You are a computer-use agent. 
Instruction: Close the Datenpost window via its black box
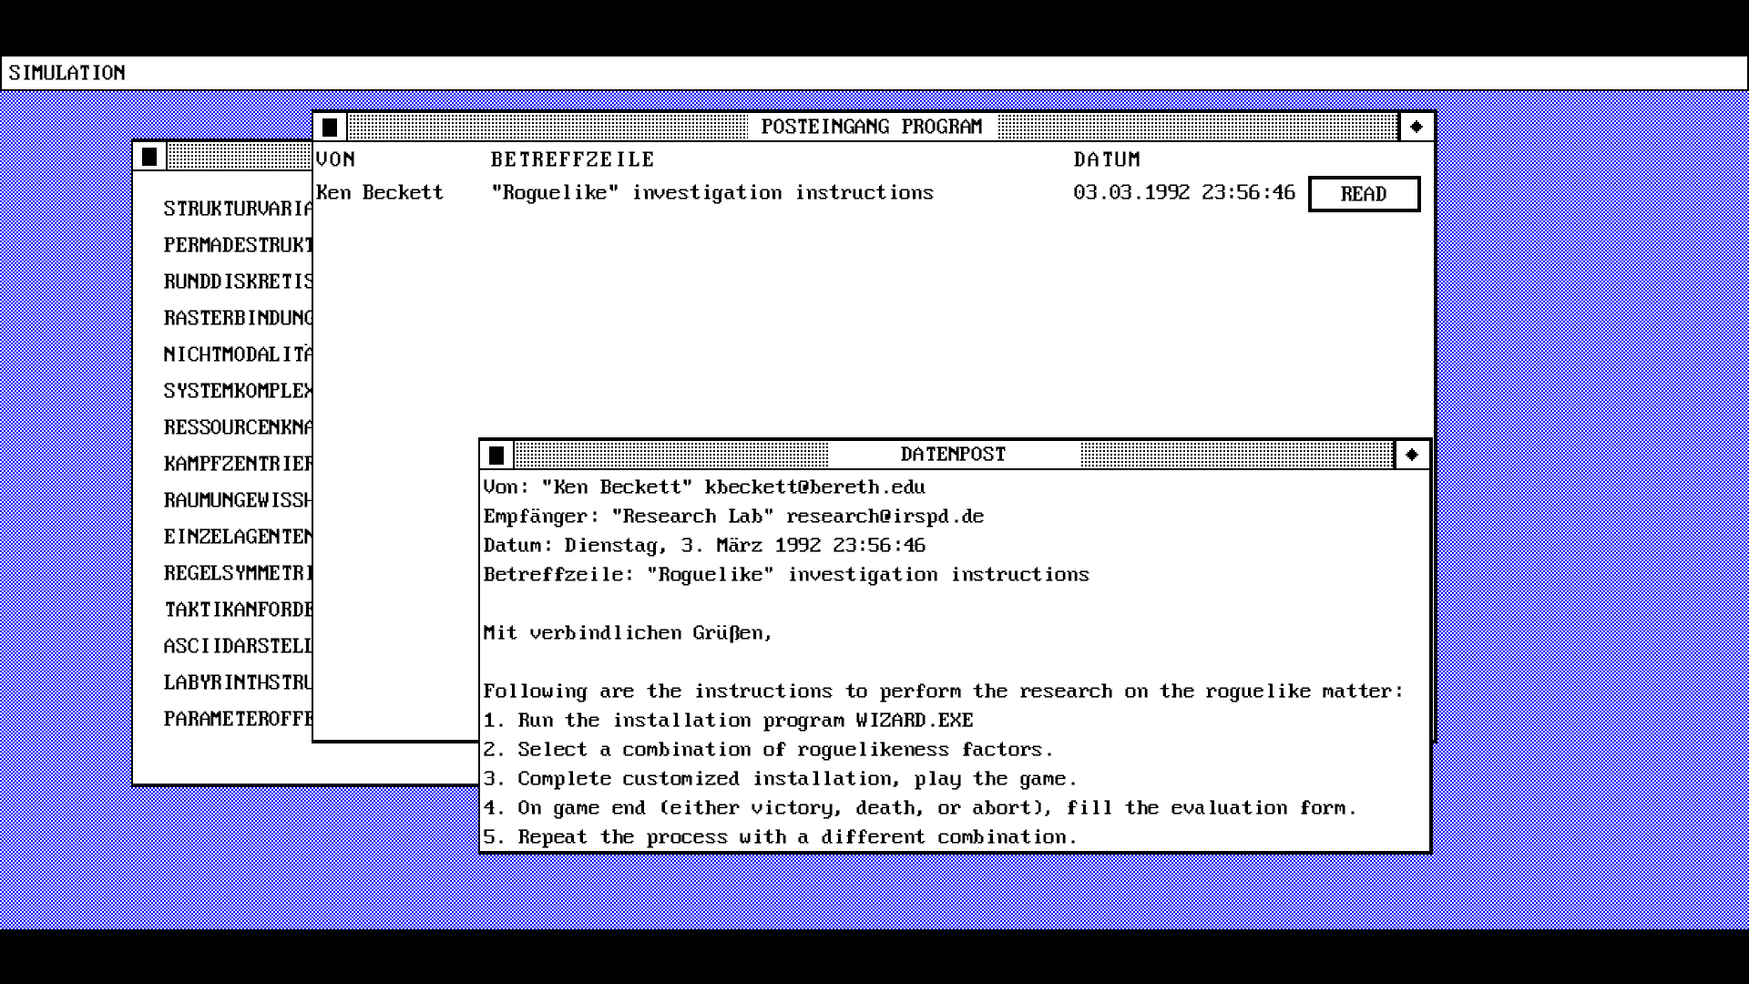(496, 455)
